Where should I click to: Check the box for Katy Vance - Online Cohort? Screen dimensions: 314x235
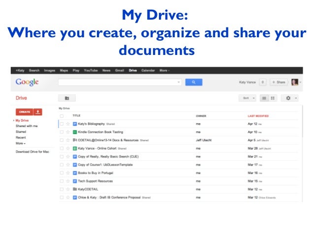pyautogui.click(x=62, y=148)
